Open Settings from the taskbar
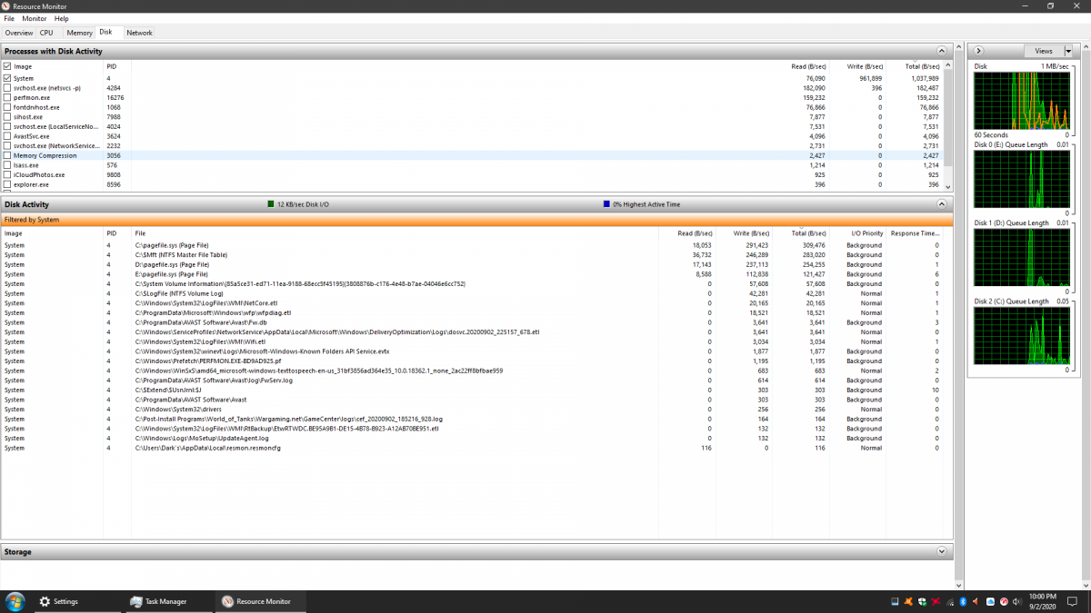Viewport: 1091px width, 613px height. pos(58,601)
